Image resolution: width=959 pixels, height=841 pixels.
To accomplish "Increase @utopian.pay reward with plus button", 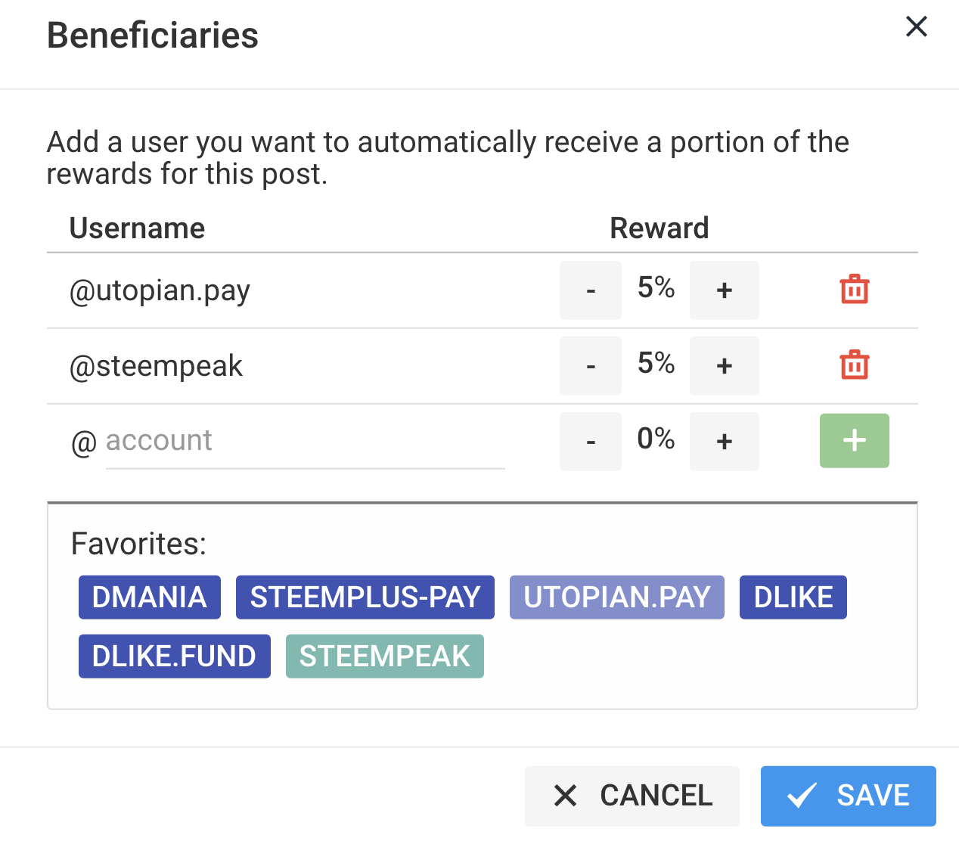I will click(724, 290).
